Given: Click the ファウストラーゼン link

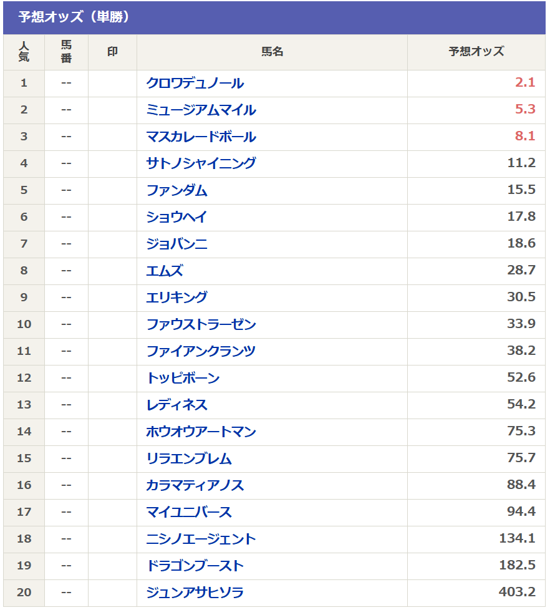Looking at the screenshot, I should tap(201, 325).
